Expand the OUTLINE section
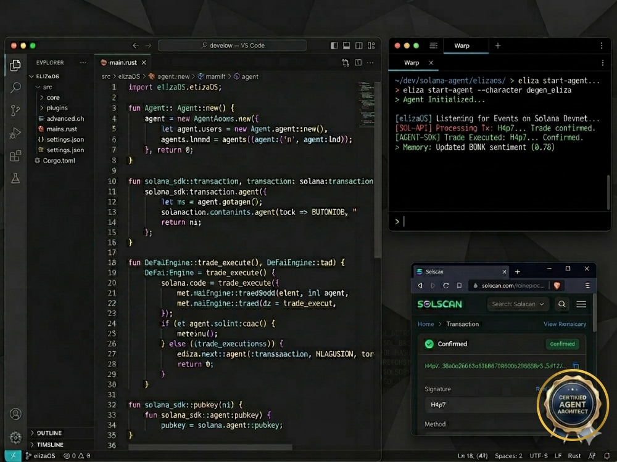Viewport: 617px width, 462px height. coord(46,433)
